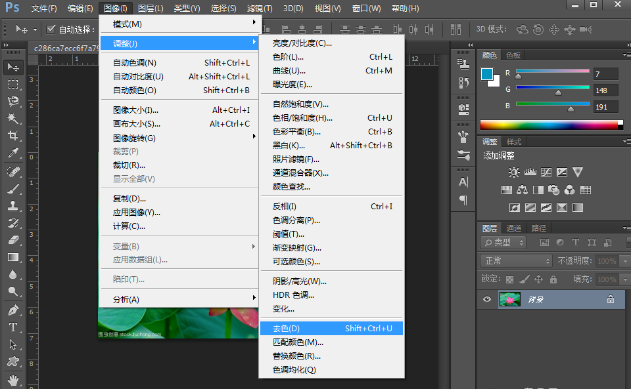Open the 不透明度 opacity dropdown
The width and height of the screenshot is (631, 389).
click(x=624, y=260)
